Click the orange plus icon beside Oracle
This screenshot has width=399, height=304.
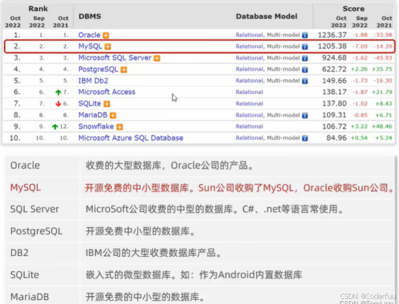pyautogui.click(x=106, y=35)
